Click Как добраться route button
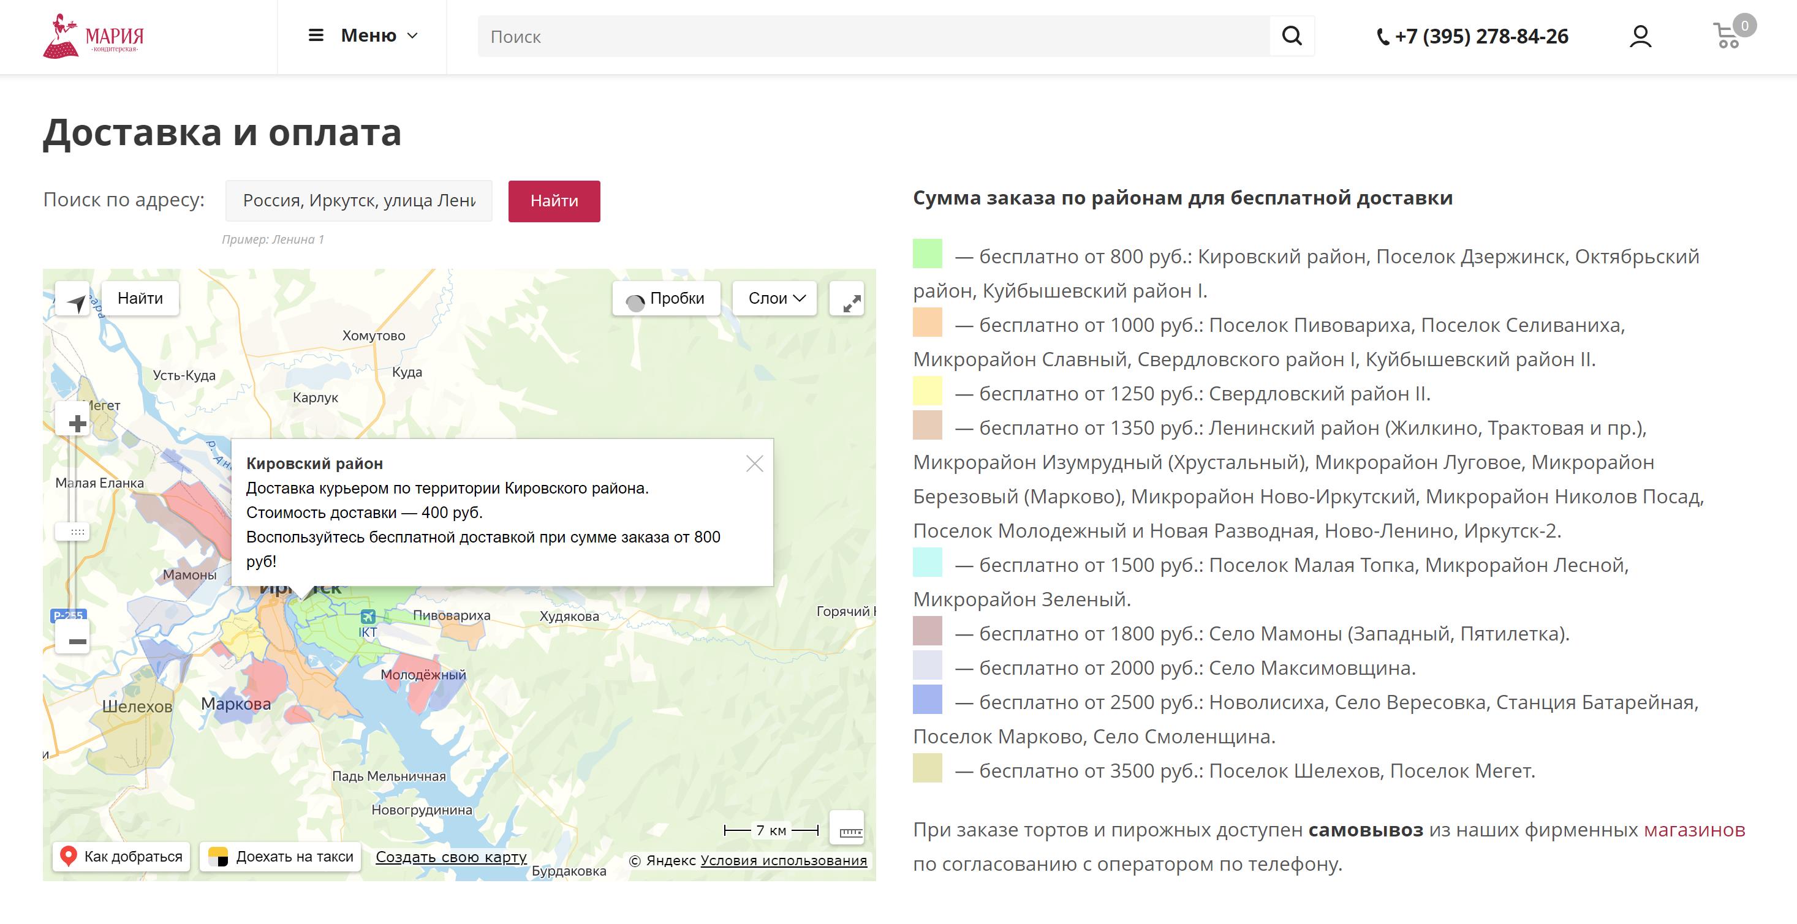This screenshot has width=1797, height=924. pos(121,857)
